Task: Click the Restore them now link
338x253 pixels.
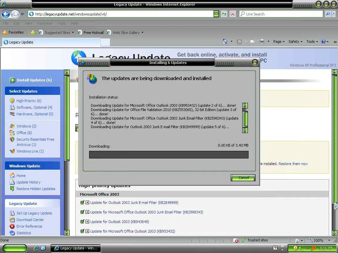Action: click(293, 164)
